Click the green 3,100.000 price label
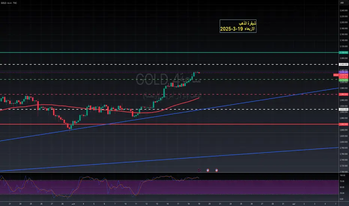The height and width of the screenshot is (206, 349). click(x=343, y=52)
